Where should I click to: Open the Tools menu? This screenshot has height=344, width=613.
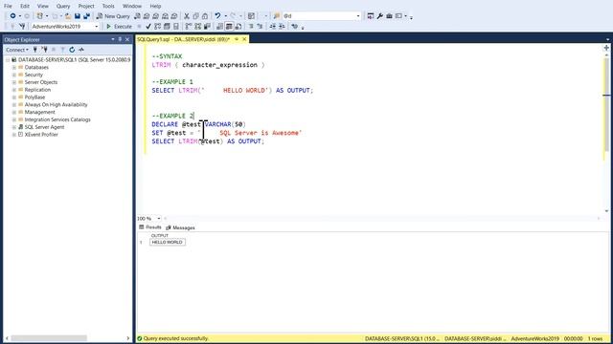(x=108, y=7)
